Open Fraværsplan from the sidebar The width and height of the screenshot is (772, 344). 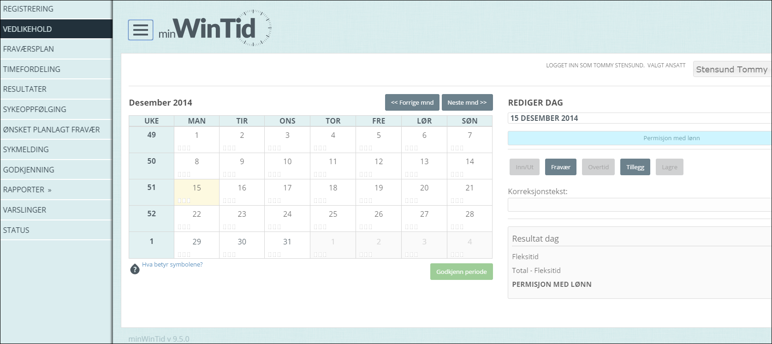(x=56, y=49)
